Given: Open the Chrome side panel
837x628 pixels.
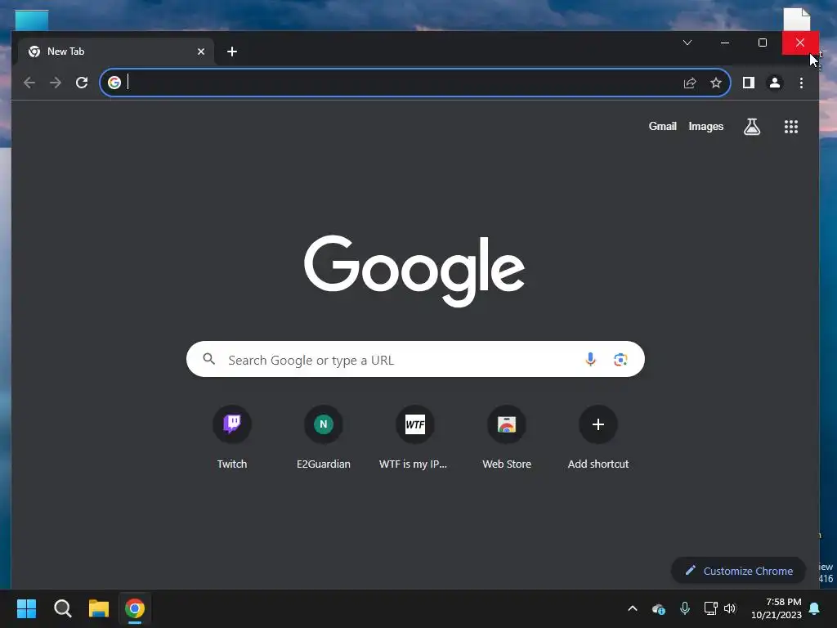Looking at the screenshot, I should 749,83.
